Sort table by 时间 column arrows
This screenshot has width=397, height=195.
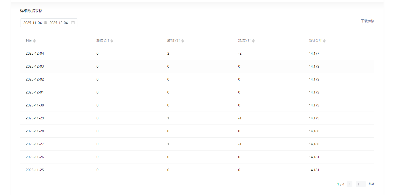pyautogui.click(x=34, y=41)
